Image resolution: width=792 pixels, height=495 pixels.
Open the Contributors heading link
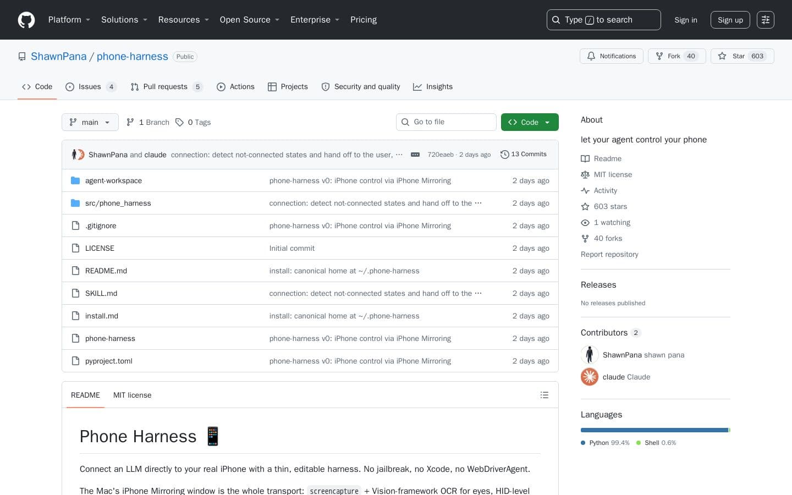tap(610, 333)
